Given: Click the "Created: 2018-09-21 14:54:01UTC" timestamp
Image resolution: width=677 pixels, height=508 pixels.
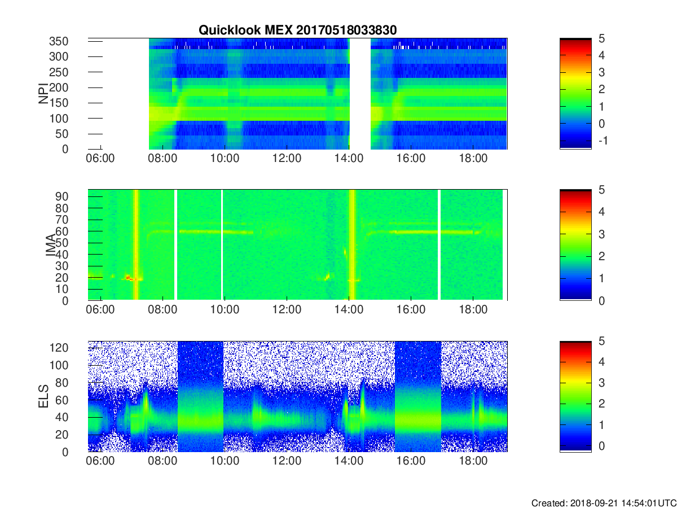Looking at the screenshot, I should tap(604, 502).
